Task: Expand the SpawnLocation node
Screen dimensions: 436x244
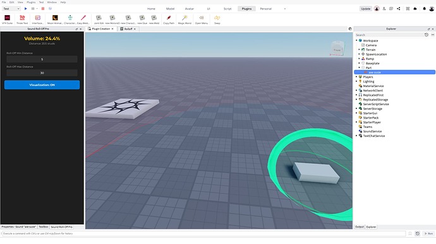Action: coord(359,54)
